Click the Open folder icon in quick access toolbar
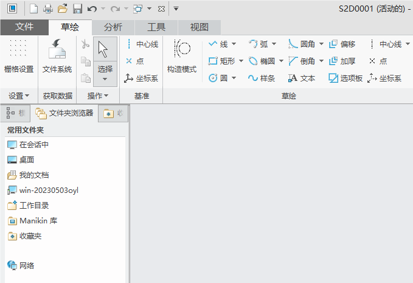Viewport: 413px width, 283px height. [x=63, y=9]
